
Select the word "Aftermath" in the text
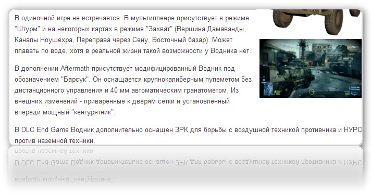coord(75,69)
